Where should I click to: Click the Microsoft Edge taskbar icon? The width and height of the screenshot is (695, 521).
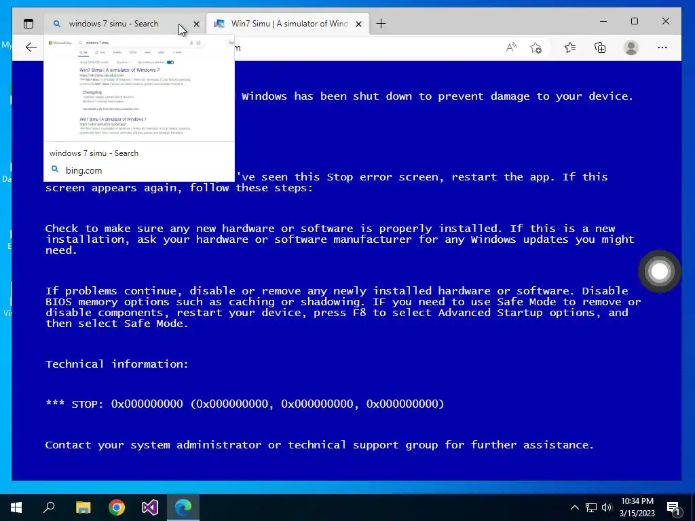(183, 507)
